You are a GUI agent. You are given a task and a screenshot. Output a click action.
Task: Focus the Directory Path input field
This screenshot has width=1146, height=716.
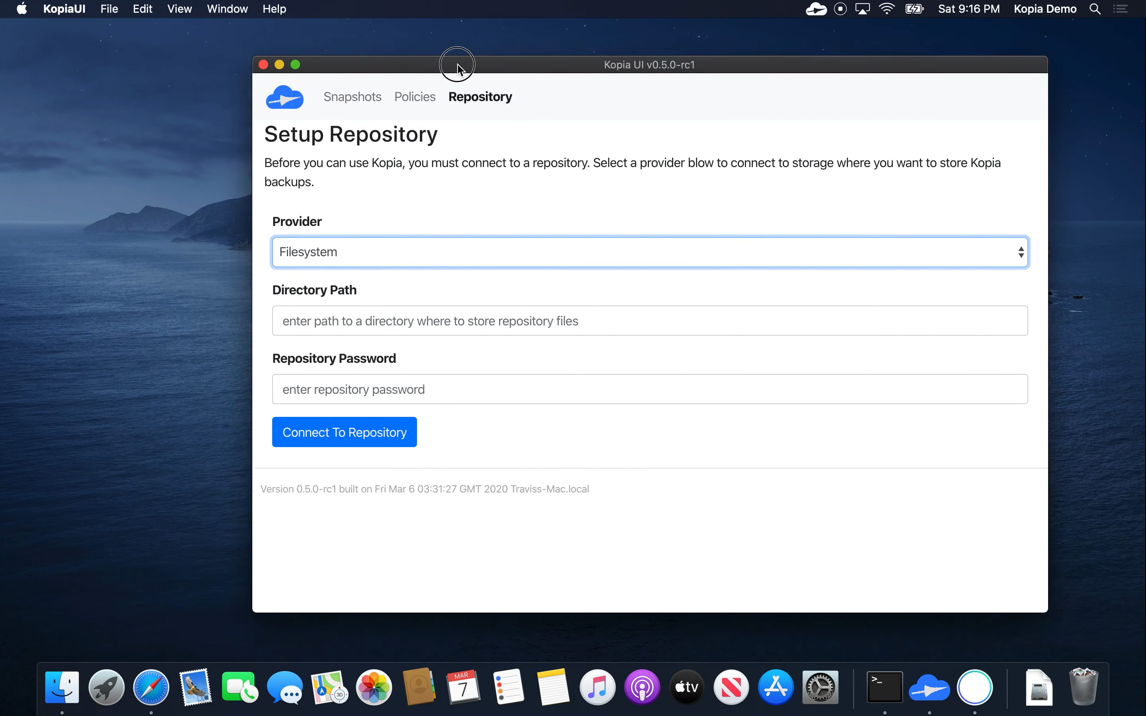coord(650,321)
